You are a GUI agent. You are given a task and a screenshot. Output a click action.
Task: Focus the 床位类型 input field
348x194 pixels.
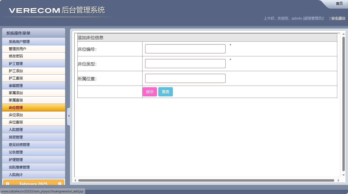coord(185,64)
